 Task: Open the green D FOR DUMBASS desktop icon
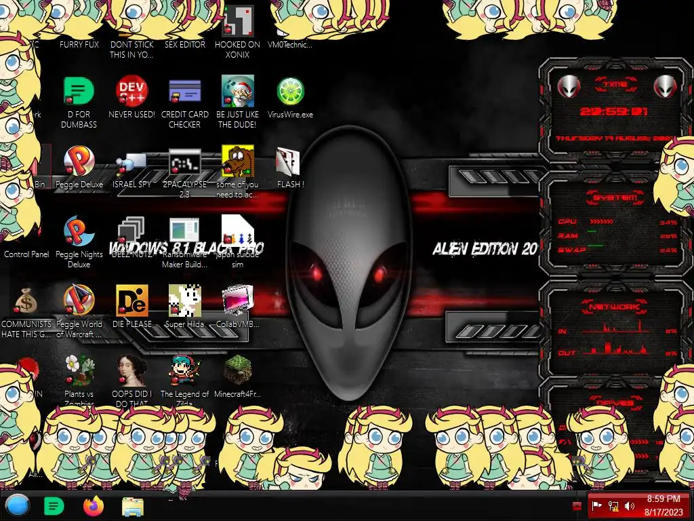[79, 91]
